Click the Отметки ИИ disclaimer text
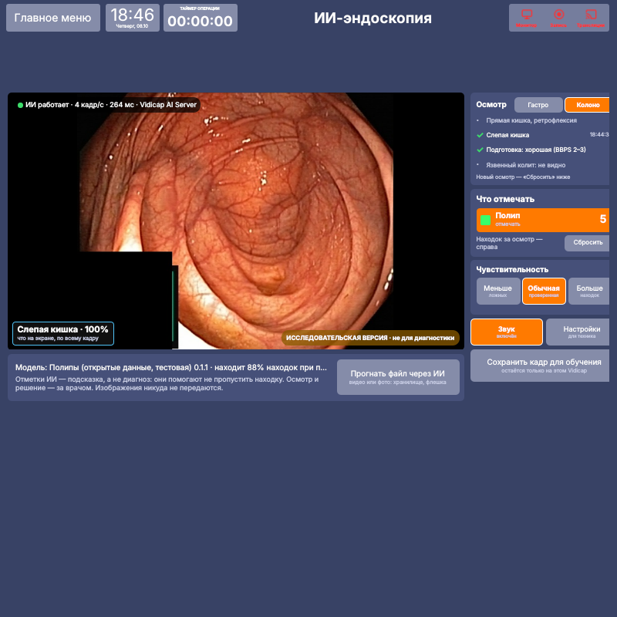 click(x=167, y=383)
